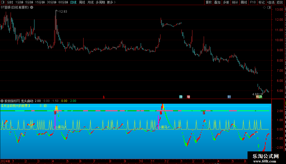
Task: Click the 标记 mark button
Action: (x=261, y=2)
